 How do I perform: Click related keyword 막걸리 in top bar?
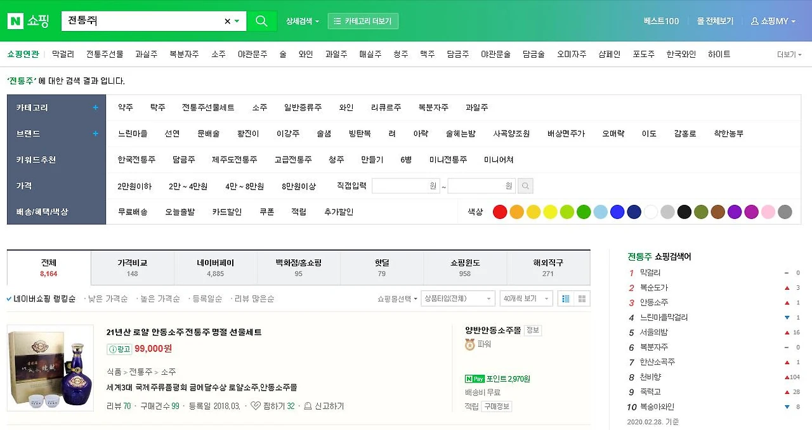[63, 55]
